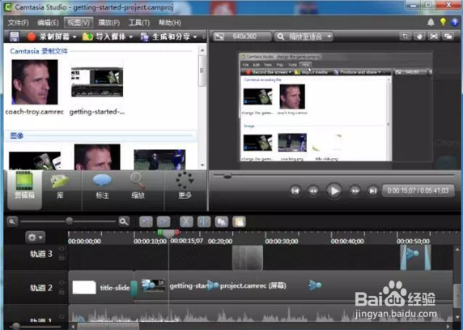Viewport: 463px width, 330px height.
Task: Click the play button
Action: [334, 191]
